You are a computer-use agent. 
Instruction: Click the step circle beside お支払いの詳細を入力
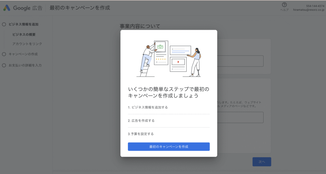click(4, 65)
